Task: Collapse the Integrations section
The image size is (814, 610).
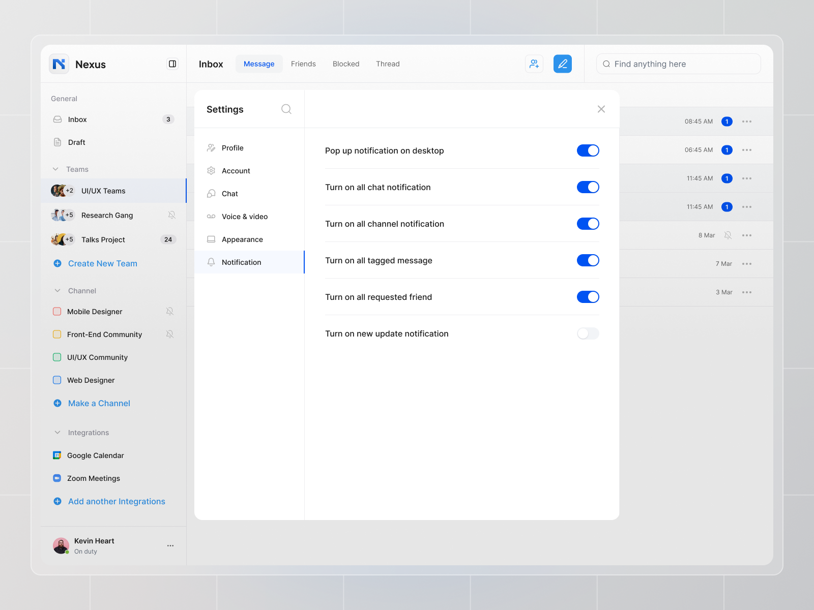Action: click(x=57, y=432)
